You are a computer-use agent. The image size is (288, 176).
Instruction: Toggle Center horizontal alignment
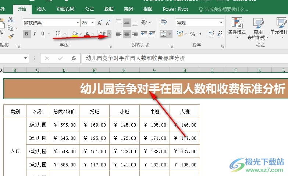[x=127, y=34]
